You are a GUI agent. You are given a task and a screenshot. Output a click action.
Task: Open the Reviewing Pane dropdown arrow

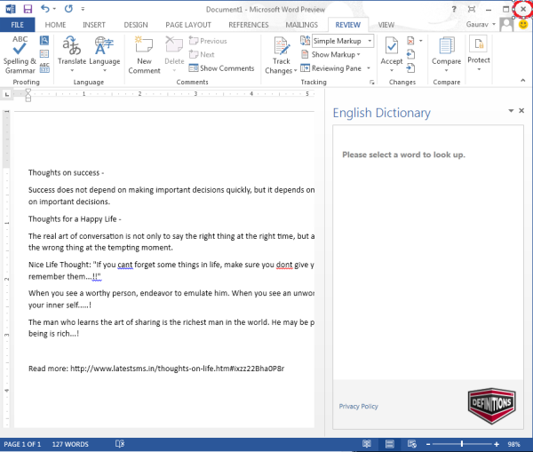pyautogui.click(x=369, y=68)
